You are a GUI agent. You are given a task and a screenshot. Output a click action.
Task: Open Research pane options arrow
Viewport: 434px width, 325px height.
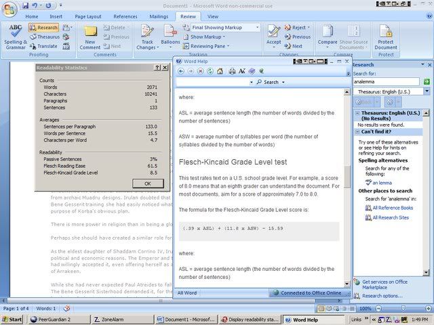click(422, 65)
